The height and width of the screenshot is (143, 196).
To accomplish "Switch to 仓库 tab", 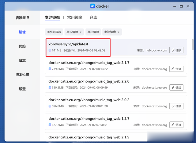I will click(x=93, y=17).
